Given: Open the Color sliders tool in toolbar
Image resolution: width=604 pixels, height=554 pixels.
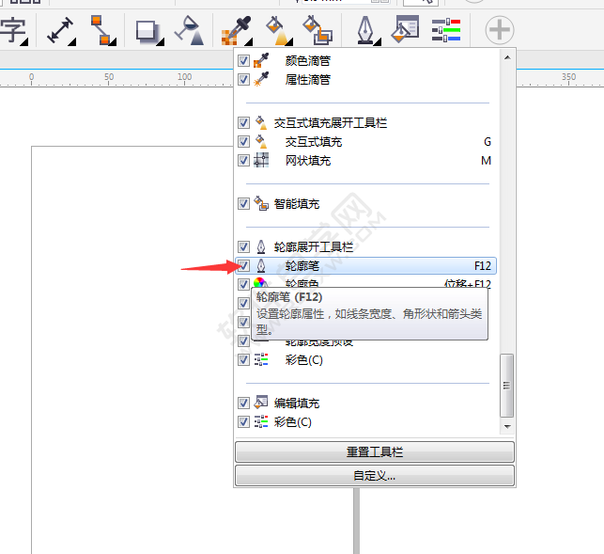Looking at the screenshot, I should pyautogui.click(x=446, y=30).
